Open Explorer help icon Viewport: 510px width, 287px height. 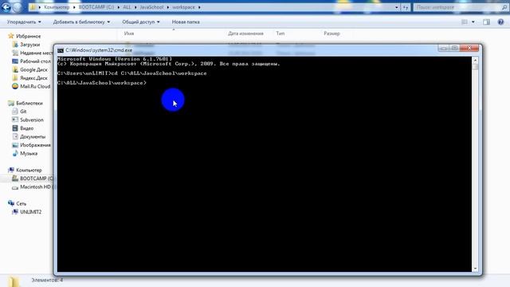500,22
